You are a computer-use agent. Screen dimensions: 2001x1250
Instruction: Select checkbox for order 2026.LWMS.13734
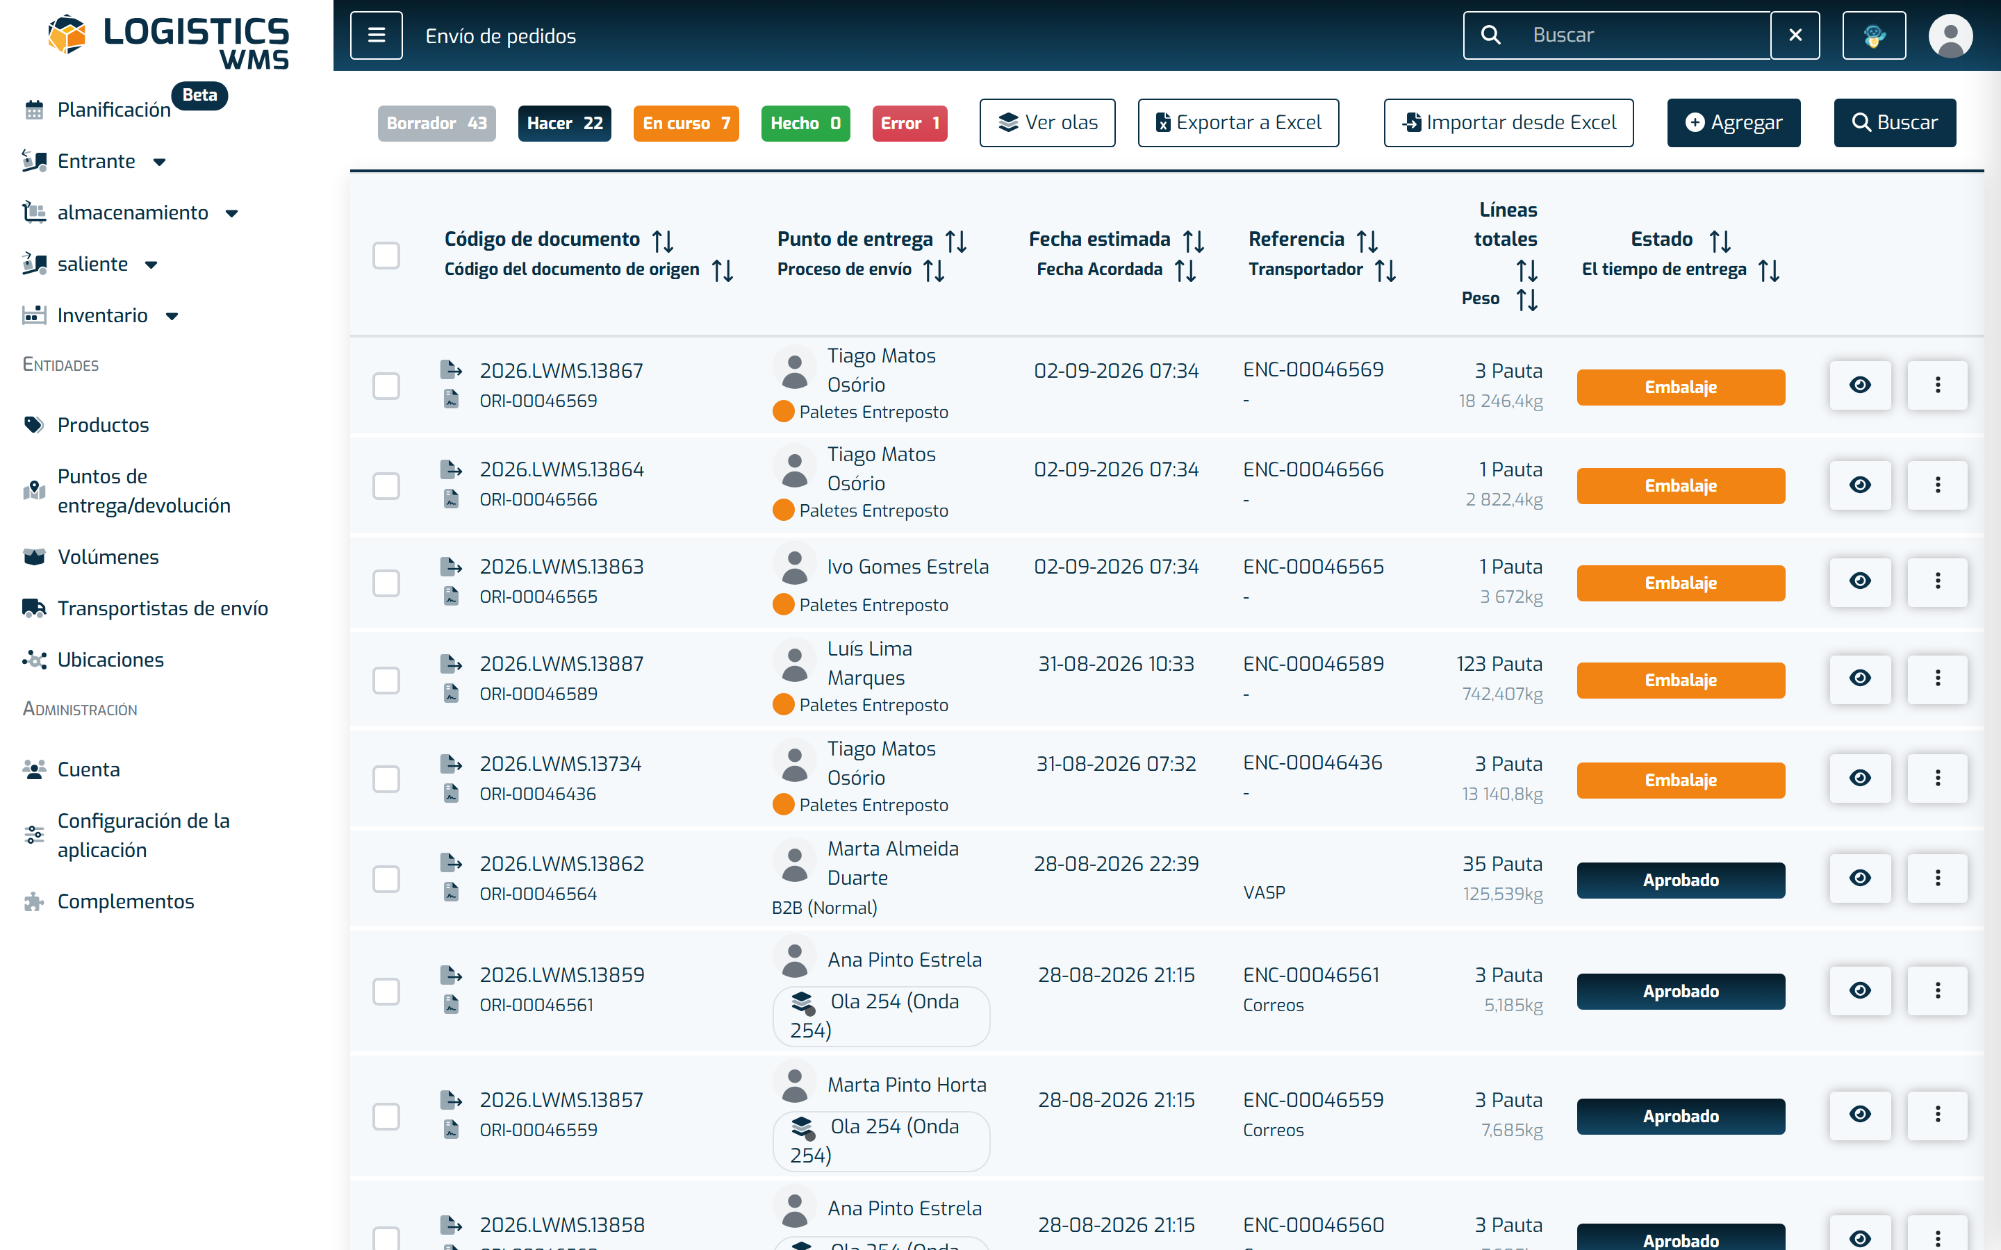click(386, 778)
